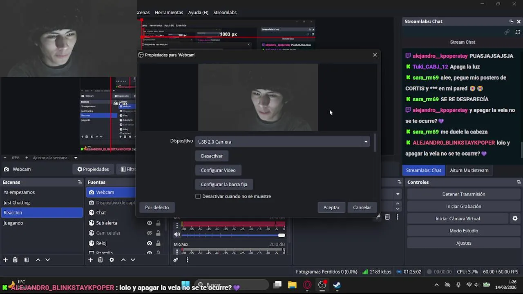Open Opera browser from the taskbar

pyautogui.click(x=307, y=285)
